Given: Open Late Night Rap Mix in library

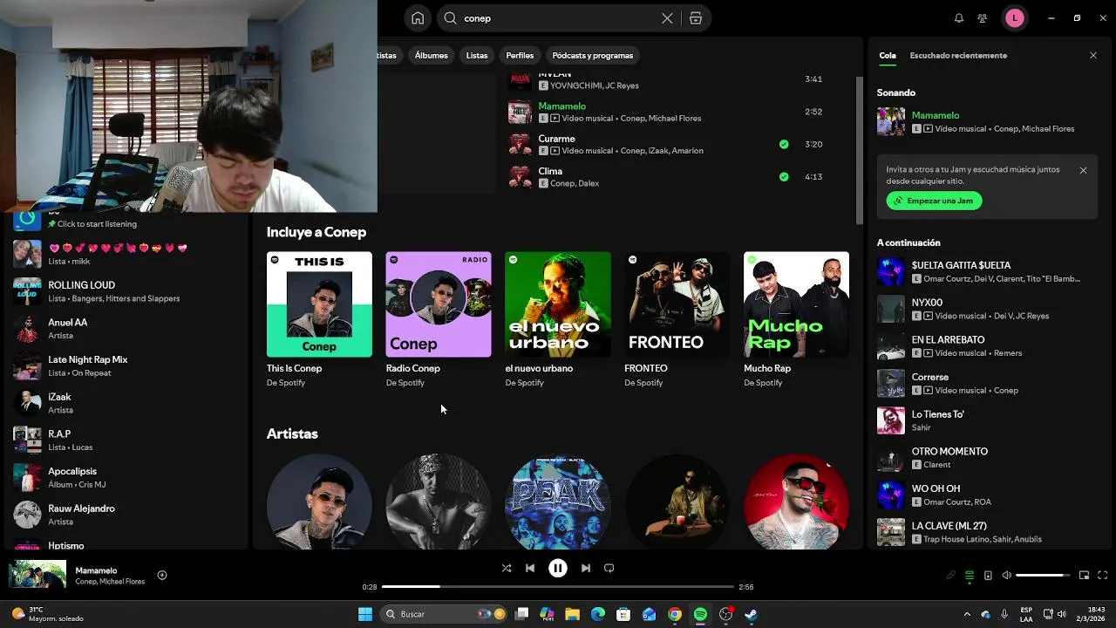Looking at the screenshot, I should pyautogui.click(x=126, y=365).
